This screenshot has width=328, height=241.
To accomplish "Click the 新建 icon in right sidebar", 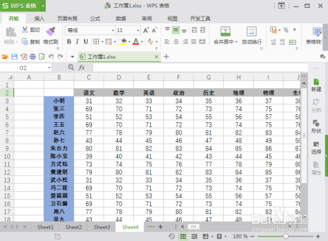I will [316, 82].
